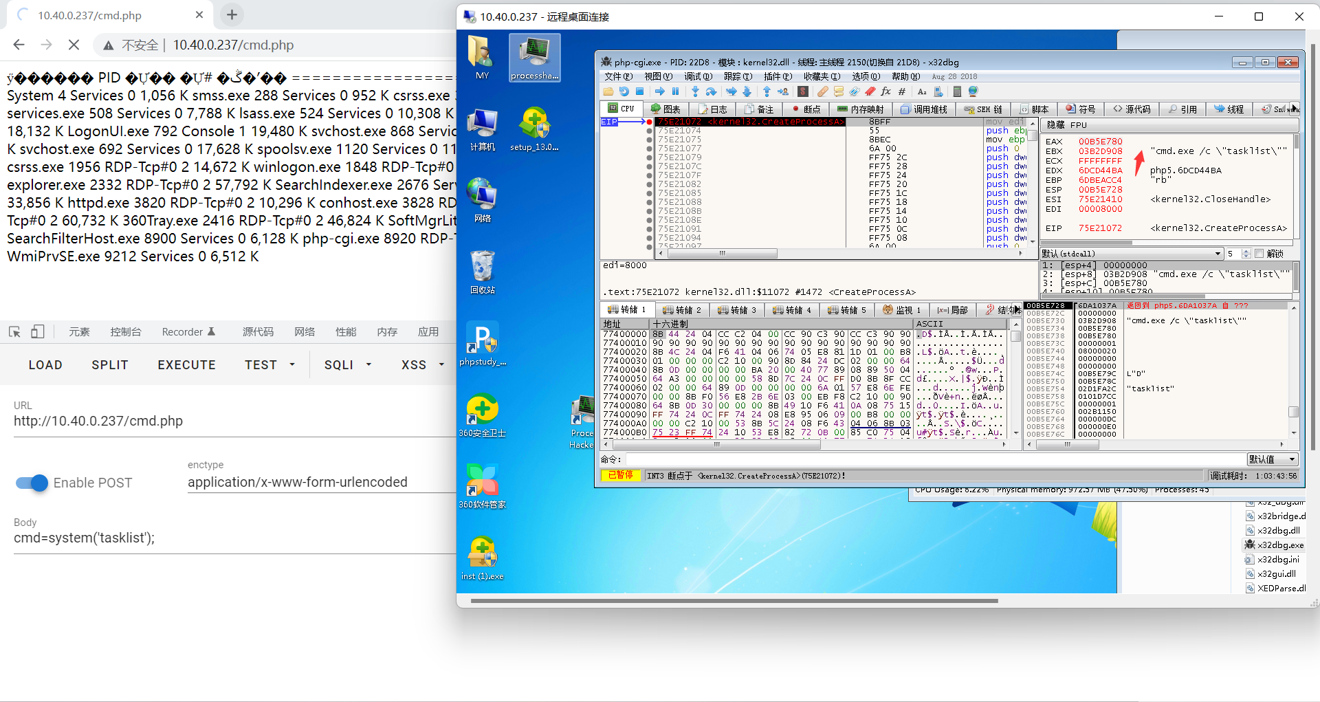Click the DevTools inspect element icon
1320x702 pixels.
(x=14, y=332)
